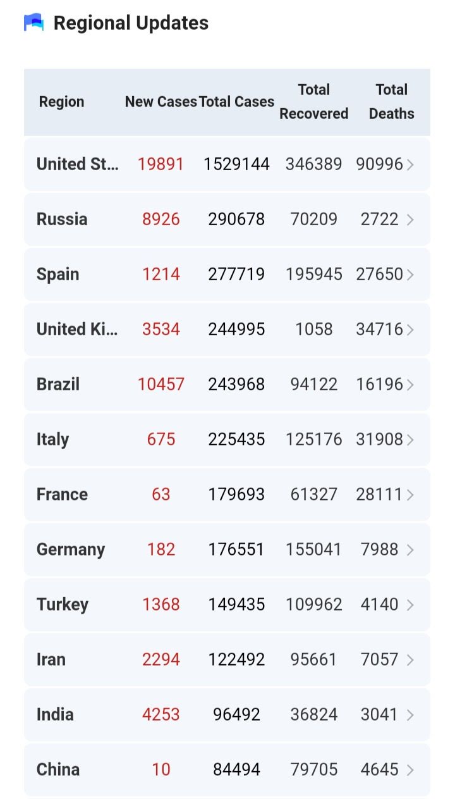Sort by the New Cases column header
The image size is (455, 799).
tap(161, 102)
